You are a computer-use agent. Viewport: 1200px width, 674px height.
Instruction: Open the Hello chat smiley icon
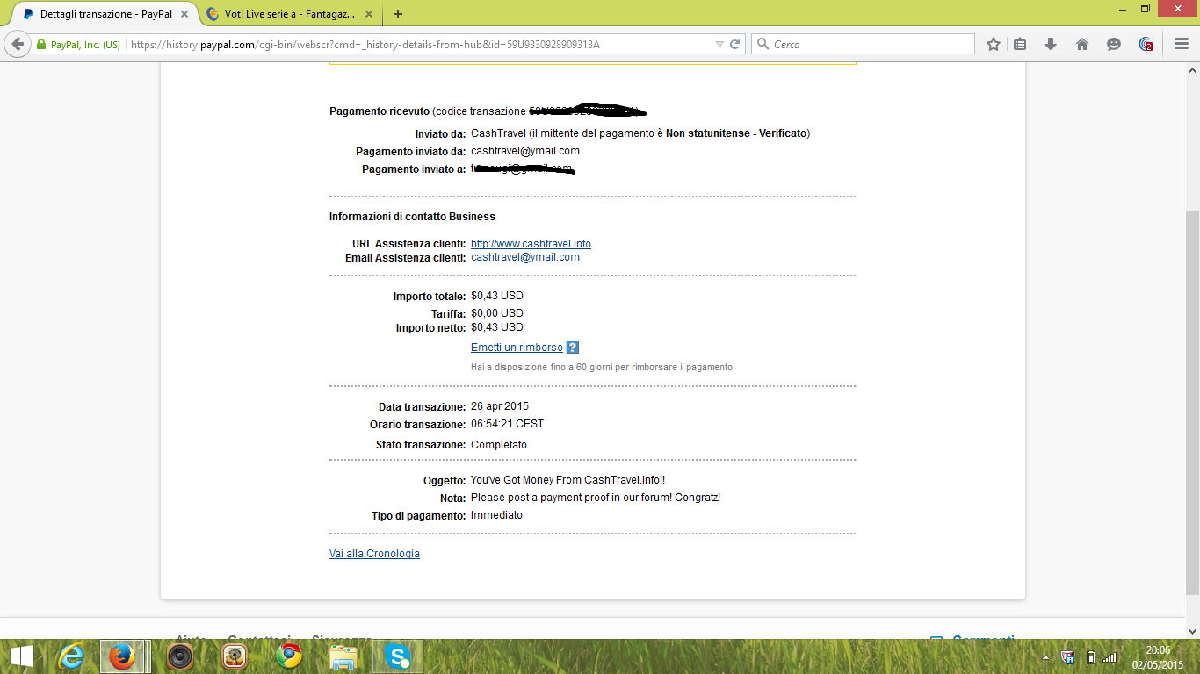(1114, 44)
